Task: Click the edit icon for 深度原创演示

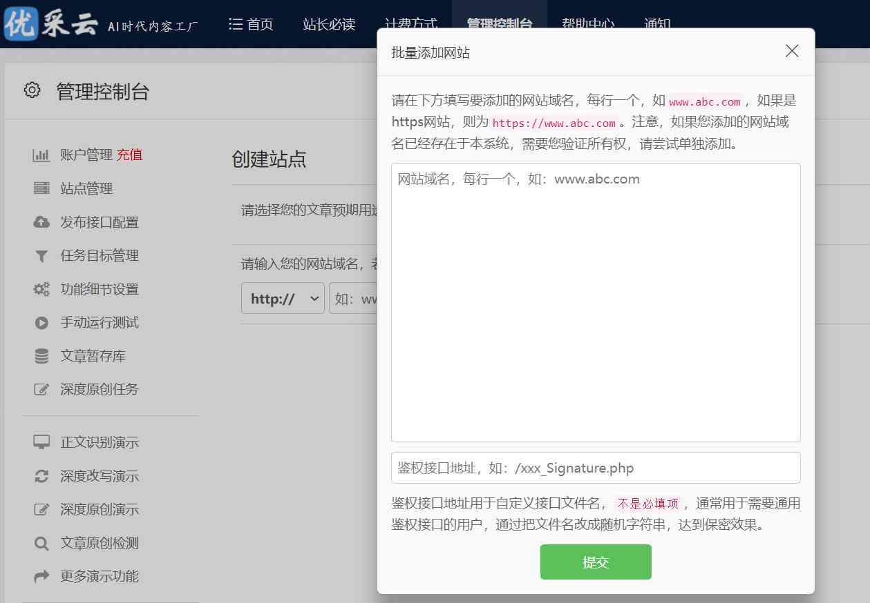Action: (x=41, y=510)
